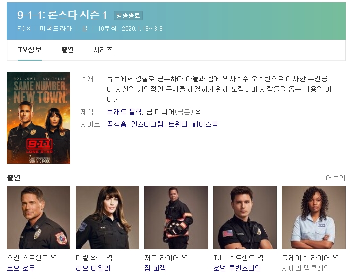Open actor link 짐 파랙
This screenshot has width=351, height=279.
tap(155, 268)
